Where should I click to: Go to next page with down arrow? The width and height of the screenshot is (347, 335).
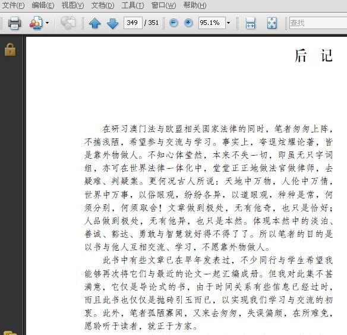click(x=113, y=23)
